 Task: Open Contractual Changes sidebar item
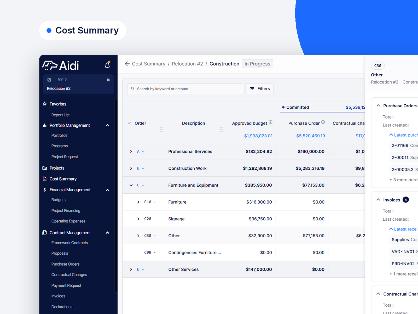[x=69, y=275]
